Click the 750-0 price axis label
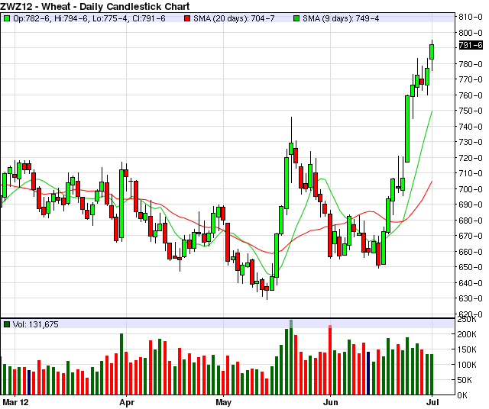The image size is (489, 409). (471, 111)
